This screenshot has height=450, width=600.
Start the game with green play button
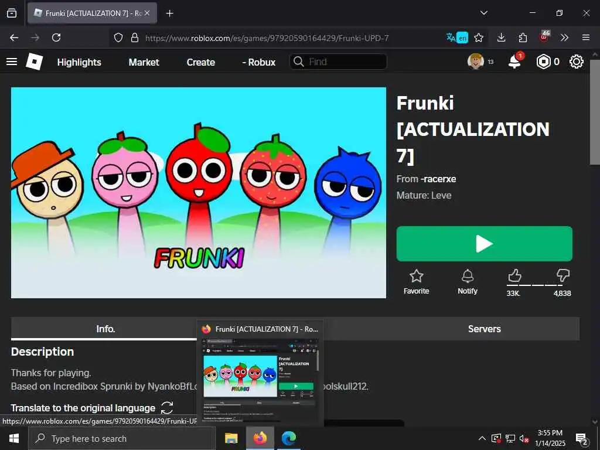[485, 244]
